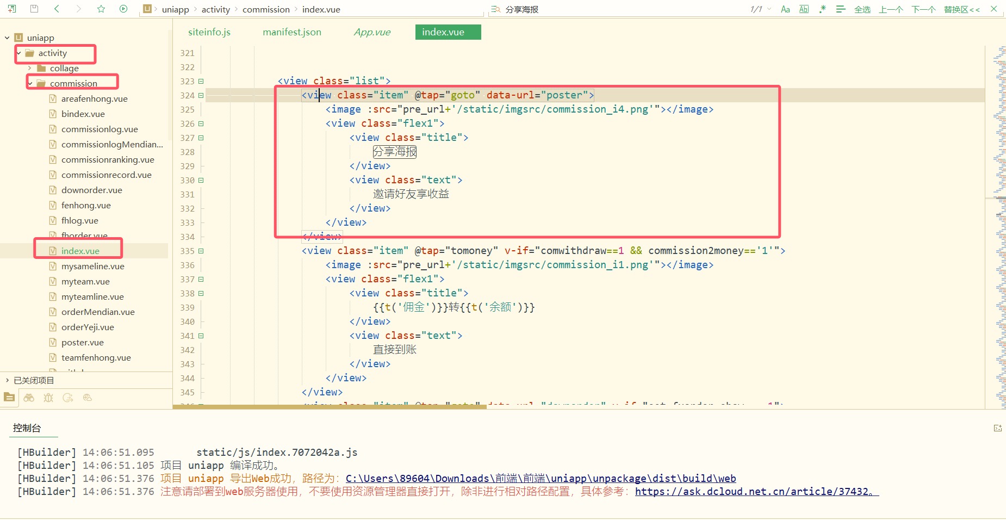Click the run play icon
Screen dimensions: 1006x520
tap(123, 9)
